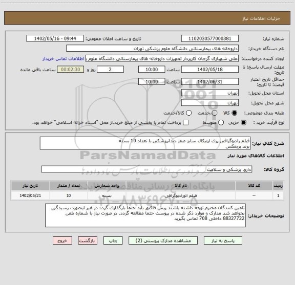295x285 pixels.
Task: Click the جزئیات اطلاعات نیاز header title
Action: tap(261, 18)
